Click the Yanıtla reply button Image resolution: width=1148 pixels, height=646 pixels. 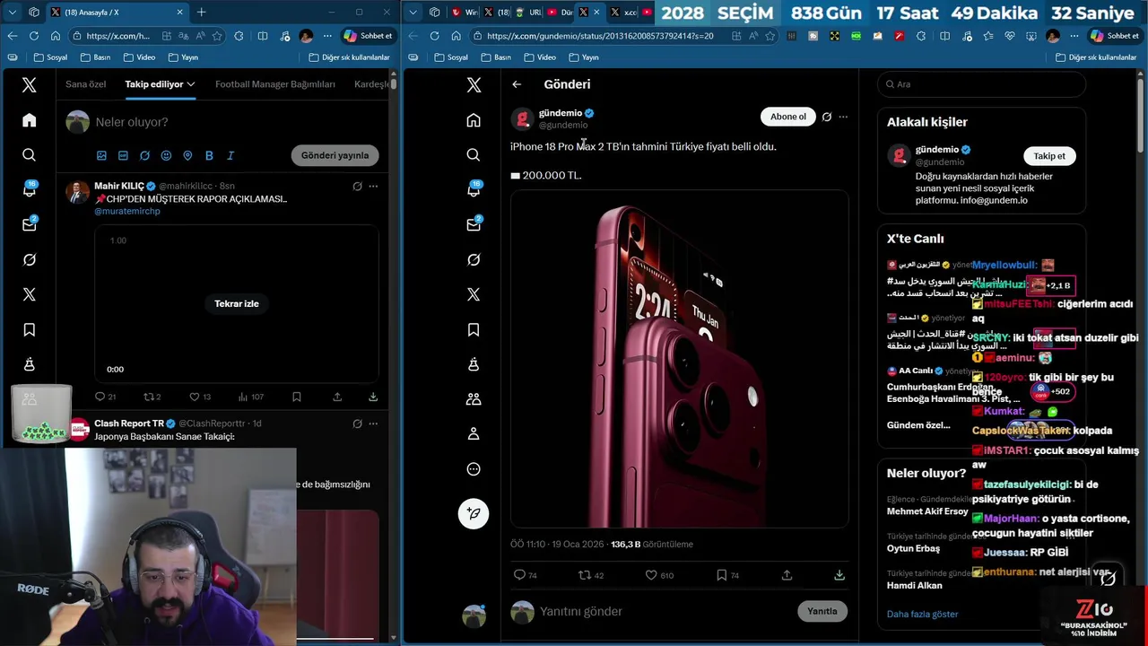tap(822, 611)
